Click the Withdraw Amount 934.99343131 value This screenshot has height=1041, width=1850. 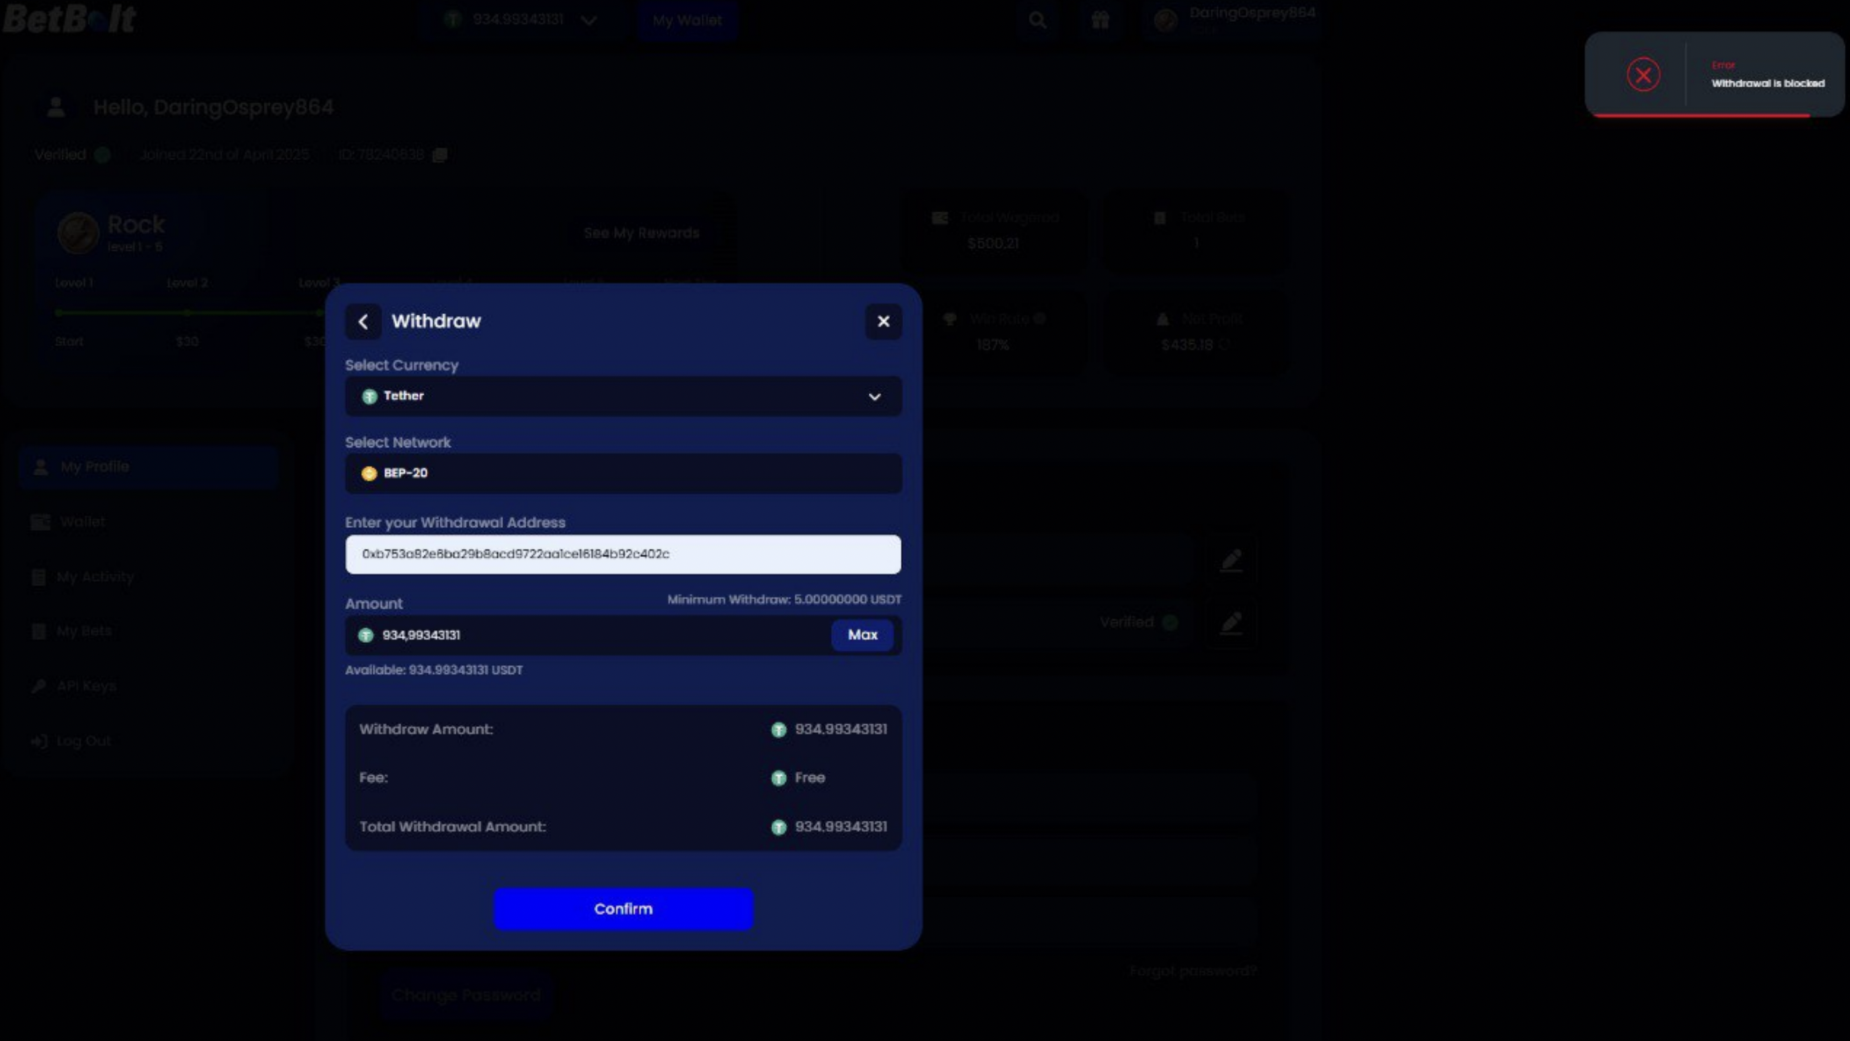click(840, 729)
